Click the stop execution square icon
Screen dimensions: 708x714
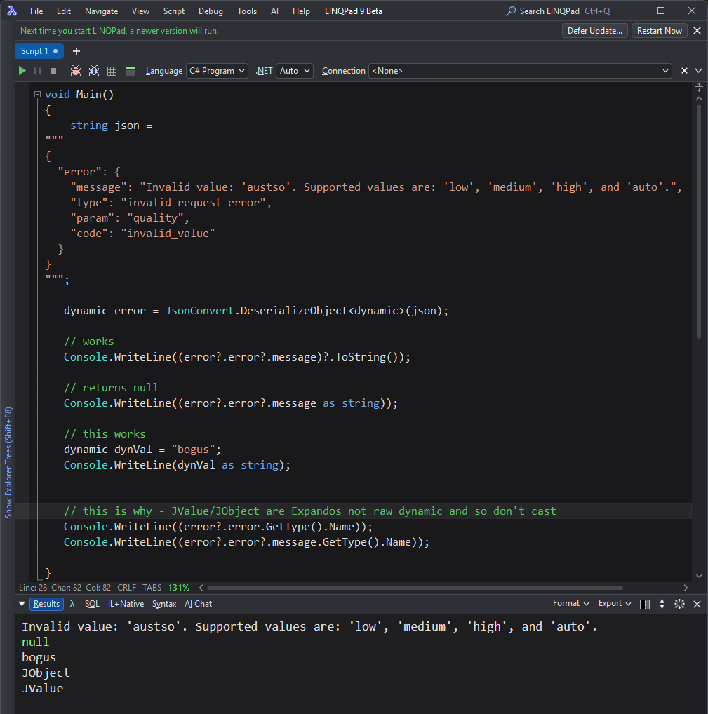click(53, 71)
